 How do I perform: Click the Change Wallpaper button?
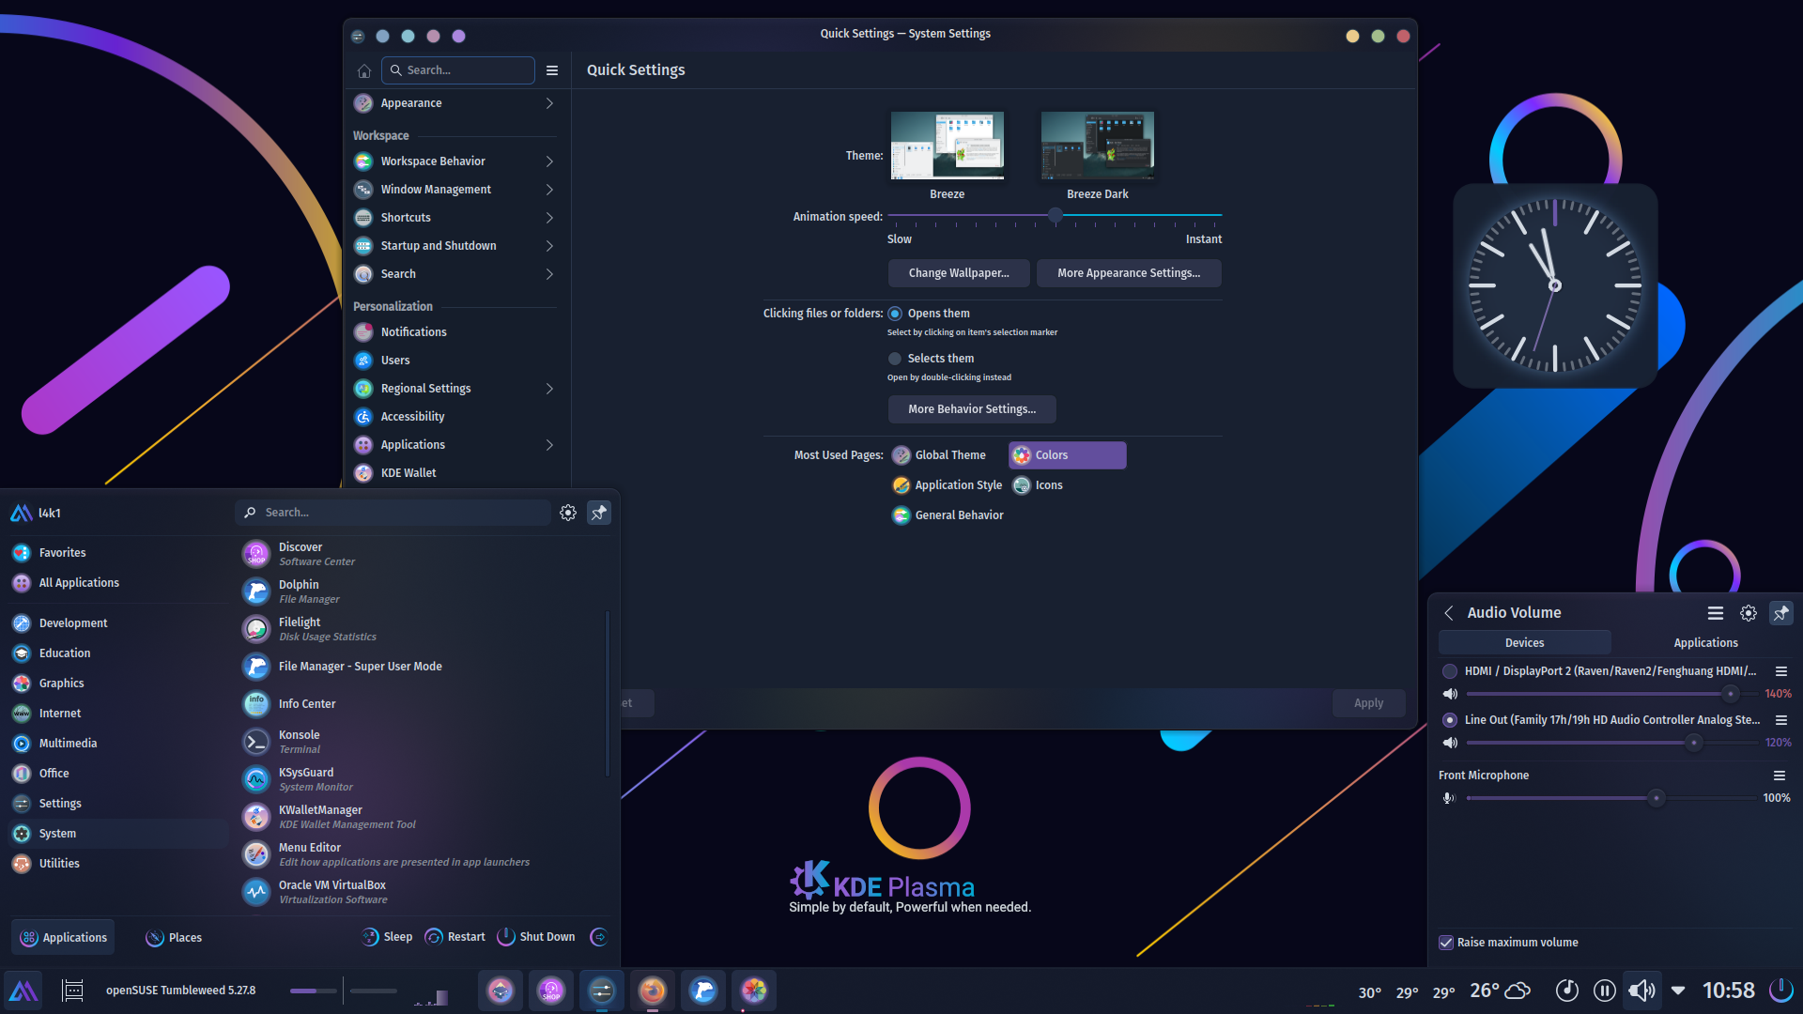tap(959, 273)
